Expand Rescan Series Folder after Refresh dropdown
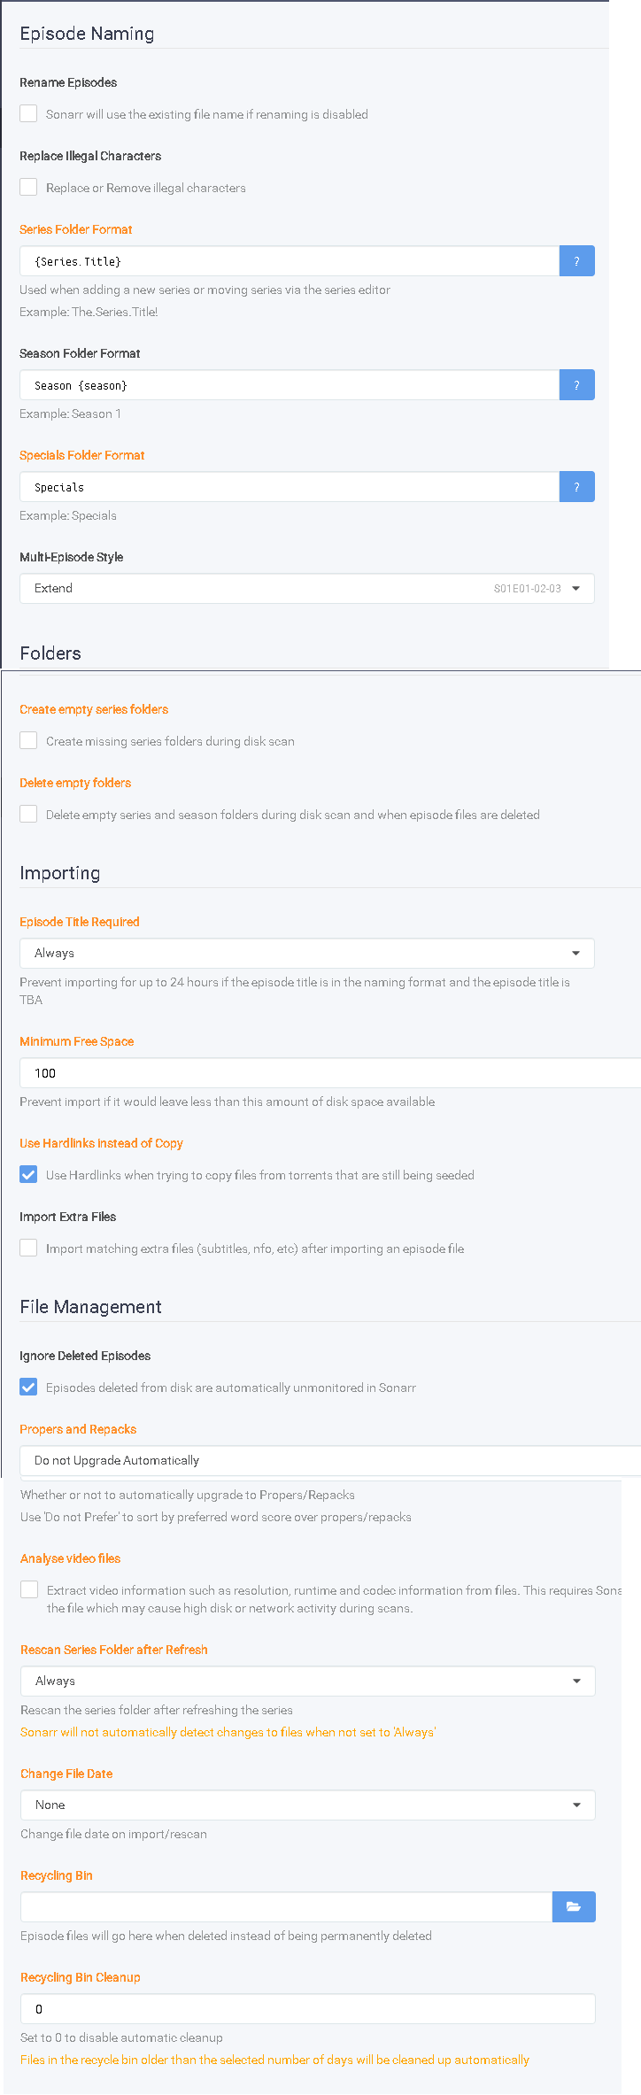The width and height of the screenshot is (641, 2095). click(308, 1681)
